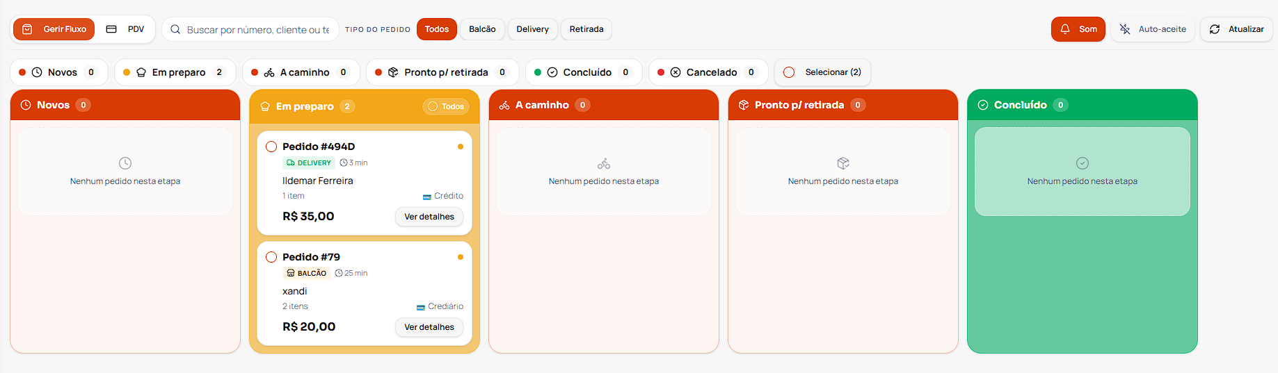Click the bike icon in A caminho chip
The image size is (1278, 373).
click(269, 72)
